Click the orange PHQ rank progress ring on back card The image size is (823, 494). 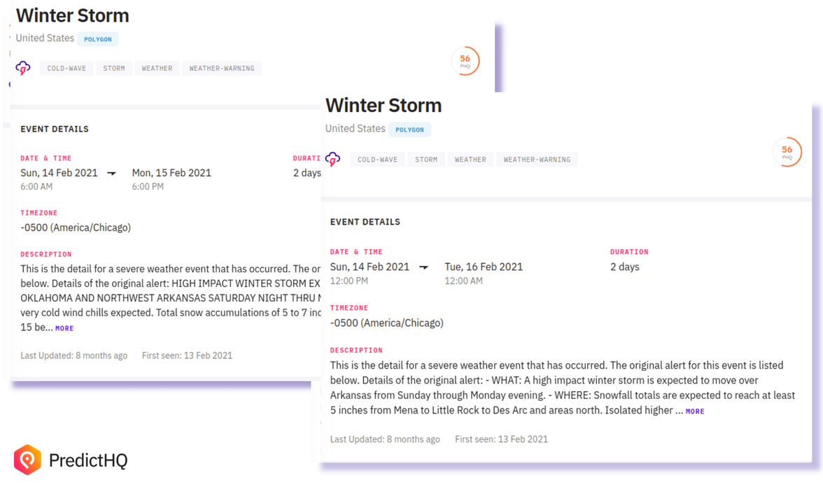click(x=787, y=152)
